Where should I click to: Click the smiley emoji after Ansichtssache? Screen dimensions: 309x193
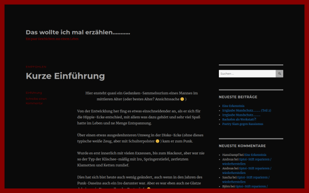182,99
